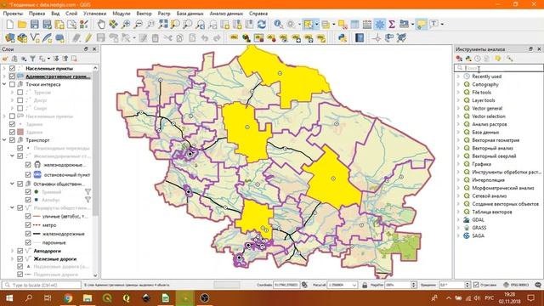Open the Select Features tool dropdown arrow
Screen dimensions: 544x306
[x=316, y=25]
